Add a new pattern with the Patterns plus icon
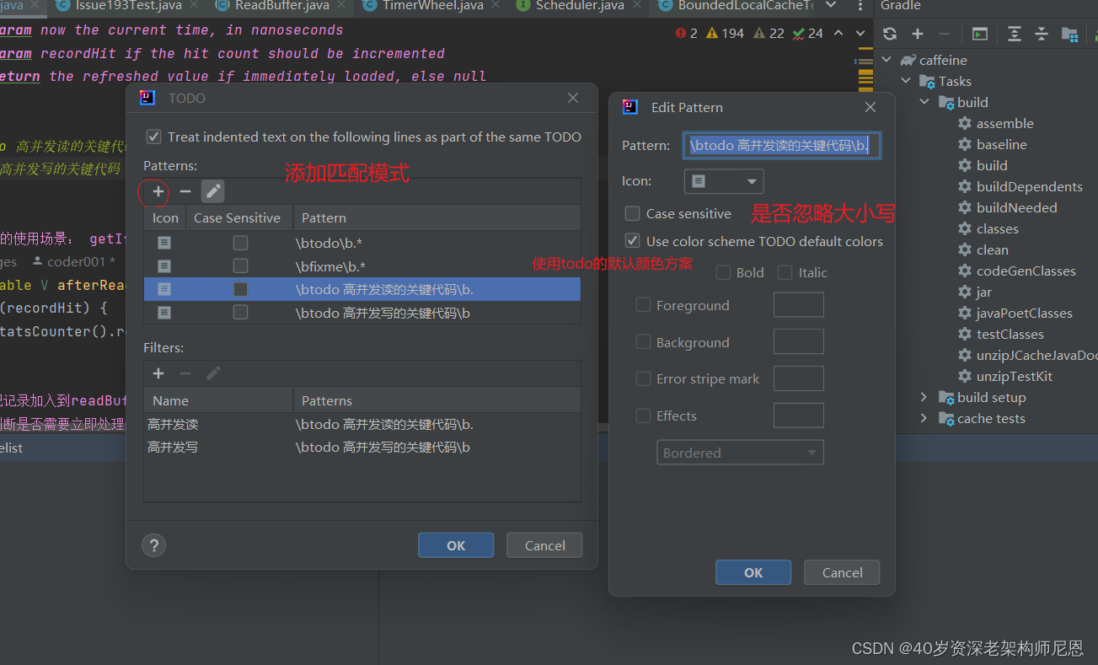 158,191
